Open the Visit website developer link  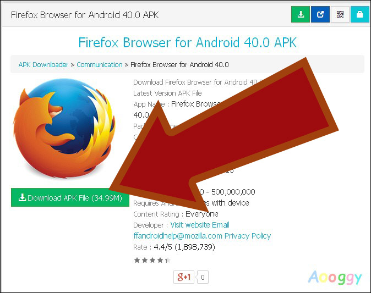tap(190, 225)
